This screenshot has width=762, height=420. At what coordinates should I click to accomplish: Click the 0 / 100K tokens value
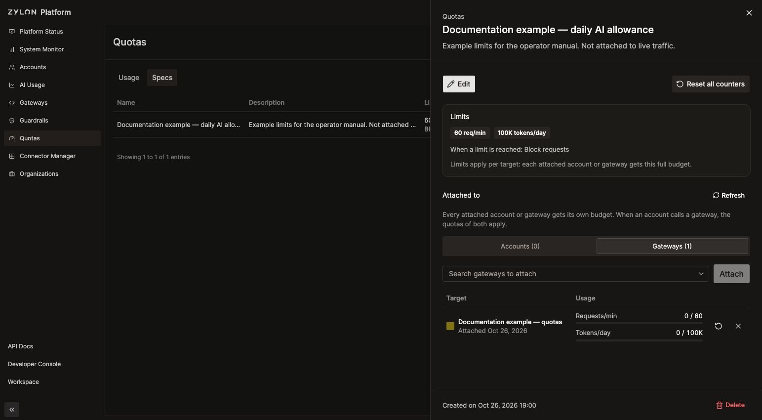pos(689,333)
